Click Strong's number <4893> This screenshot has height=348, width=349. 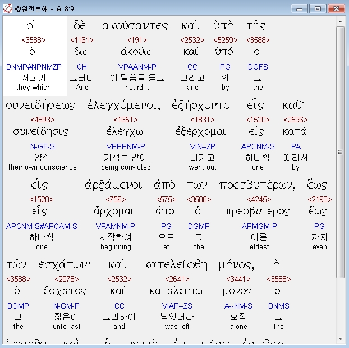[43, 120]
